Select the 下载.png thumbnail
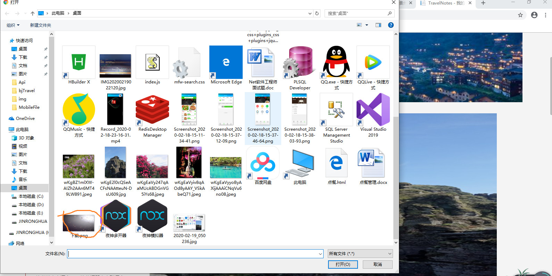 [x=79, y=223]
